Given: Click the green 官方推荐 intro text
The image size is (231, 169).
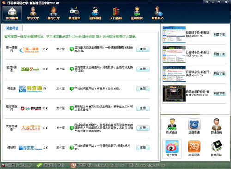Looking at the screenshot, I should 70,37.
